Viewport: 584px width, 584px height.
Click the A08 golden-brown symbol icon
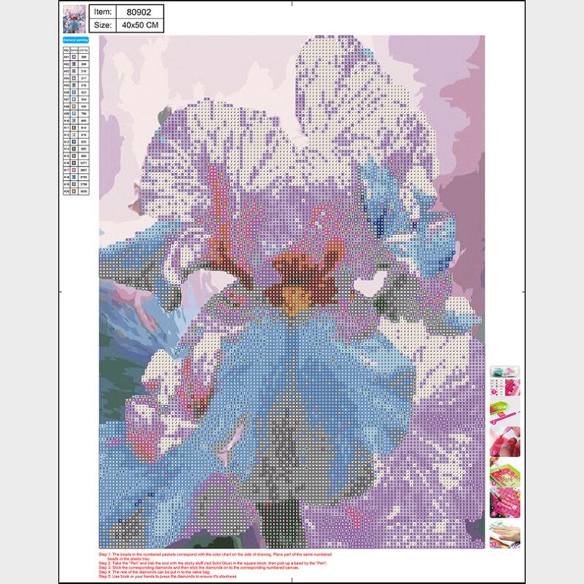coord(74,106)
